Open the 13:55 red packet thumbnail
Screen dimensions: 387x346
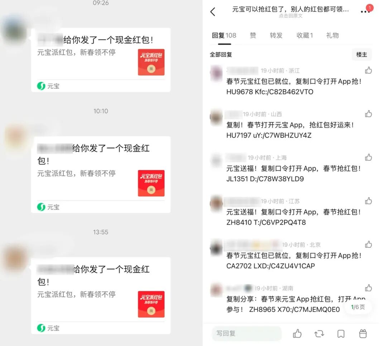(x=151, y=304)
